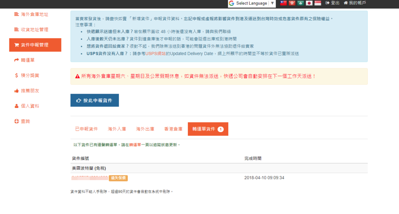399x214 pixels.
Task: Choose the Macau flag icon
Action: 300,3
